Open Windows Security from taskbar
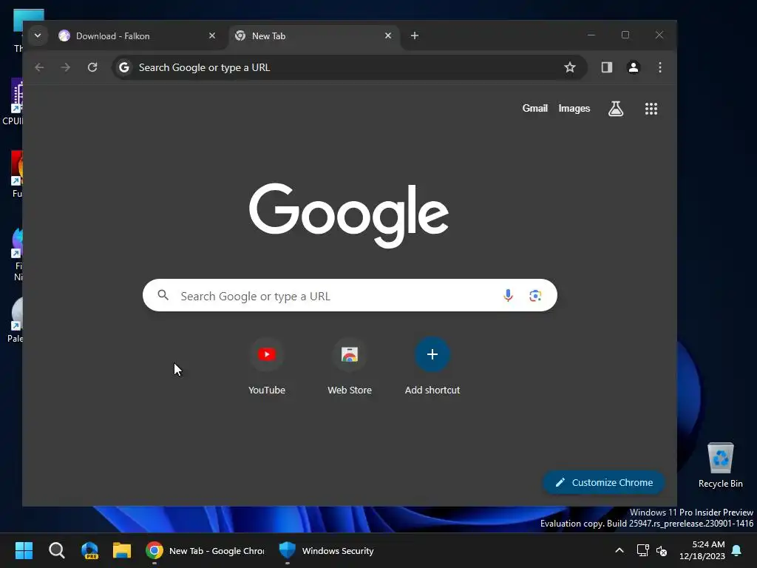This screenshot has height=568, width=757. pos(327,550)
